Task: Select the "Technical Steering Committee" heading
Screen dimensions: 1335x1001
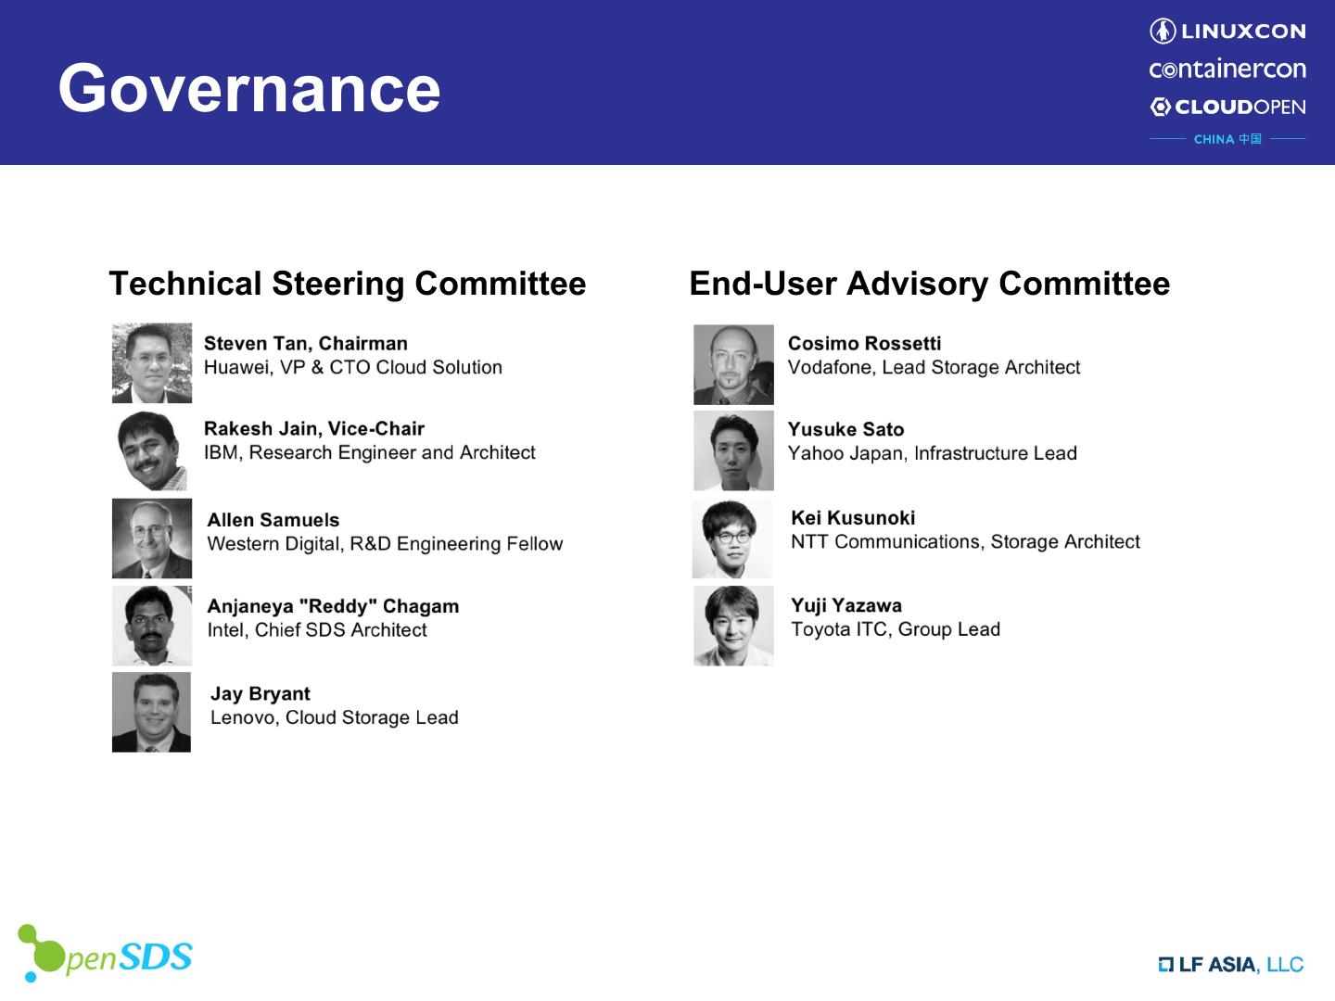Action: click(348, 284)
